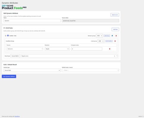Open the Inside group AND dropdown

[101, 41]
